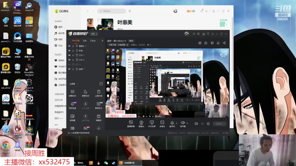Add a new scene with plus icon
Viewport: 296px width, 166px height.
102,41
